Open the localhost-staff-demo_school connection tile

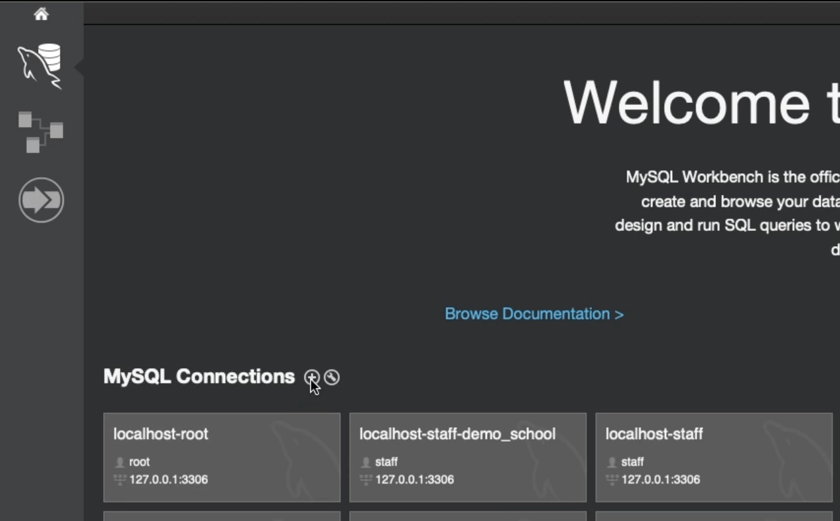[x=468, y=457]
